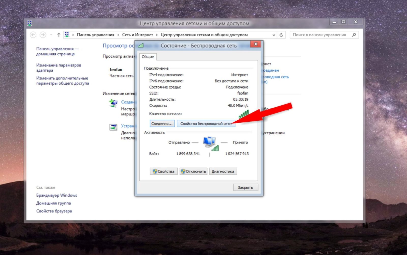Image resolution: width=407 pixels, height=255 pixels.
Task: Click the search magnifier icon
Action: click(x=354, y=35)
